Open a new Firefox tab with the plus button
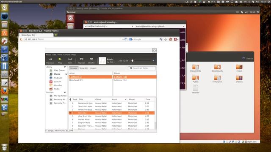Screen dimensions: 271x152 pyautogui.click(x=56, y=35)
